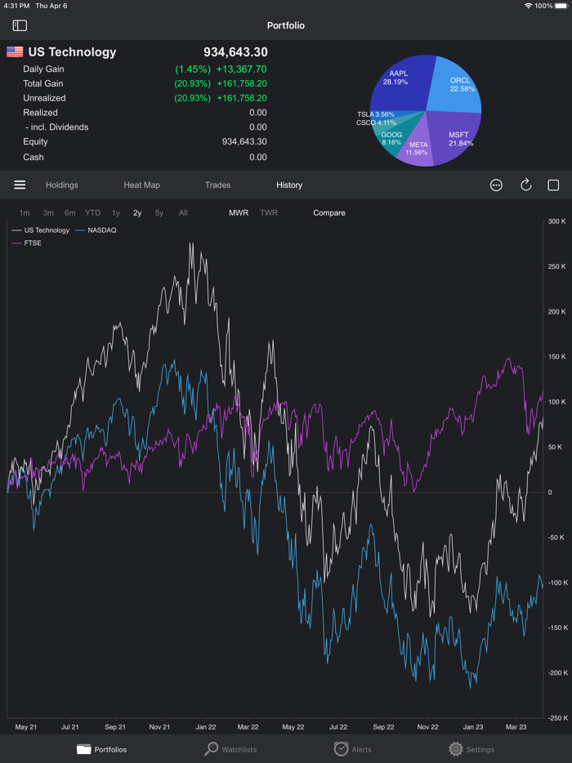Open the hamburger list menu

point(20,185)
